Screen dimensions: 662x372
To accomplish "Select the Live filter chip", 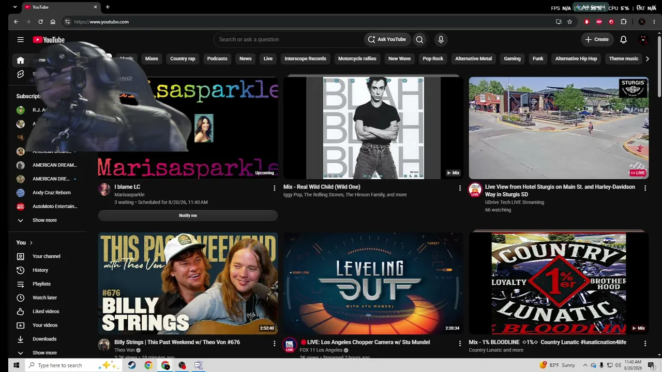I will point(268,59).
